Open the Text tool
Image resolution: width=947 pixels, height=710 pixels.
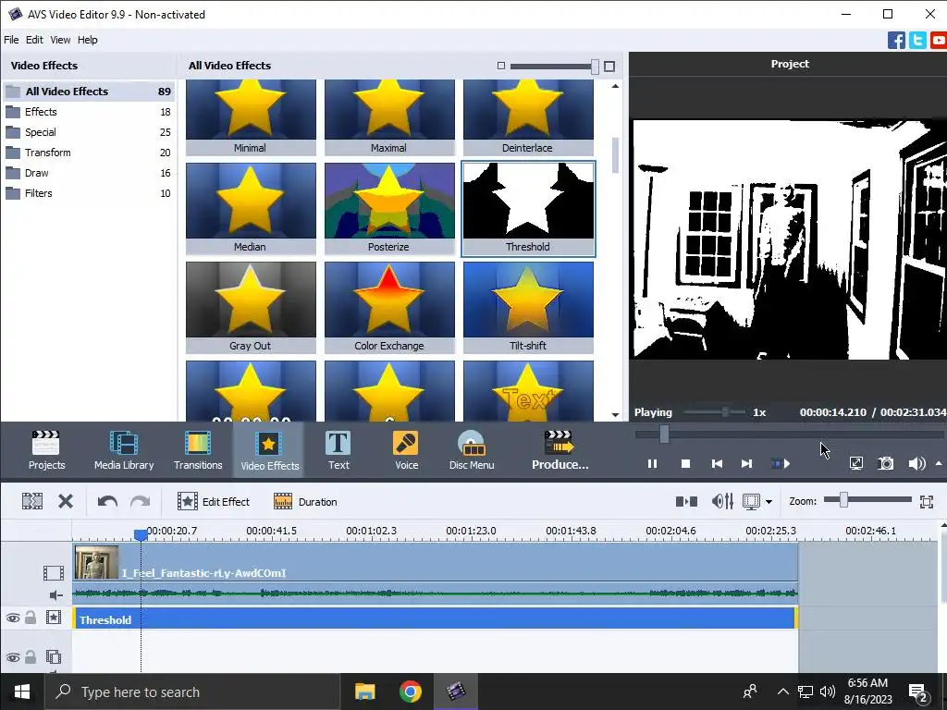(x=338, y=450)
